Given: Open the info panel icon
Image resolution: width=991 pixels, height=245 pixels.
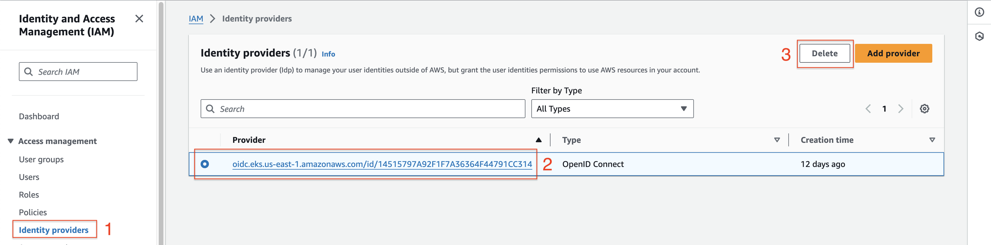Looking at the screenshot, I should click(979, 12).
